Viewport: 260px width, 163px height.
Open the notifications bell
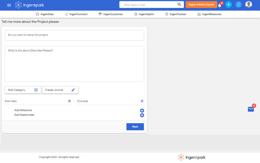[220, 6]
